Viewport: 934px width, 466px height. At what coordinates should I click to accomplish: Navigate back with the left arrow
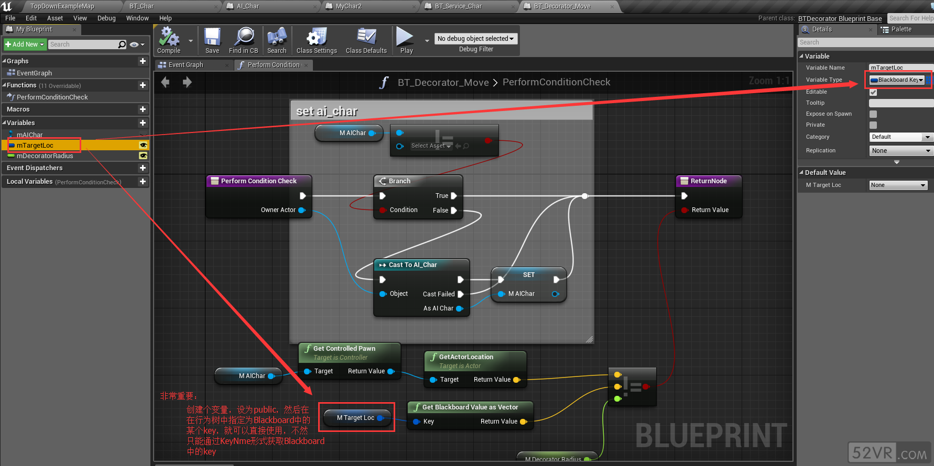point(166,82)
